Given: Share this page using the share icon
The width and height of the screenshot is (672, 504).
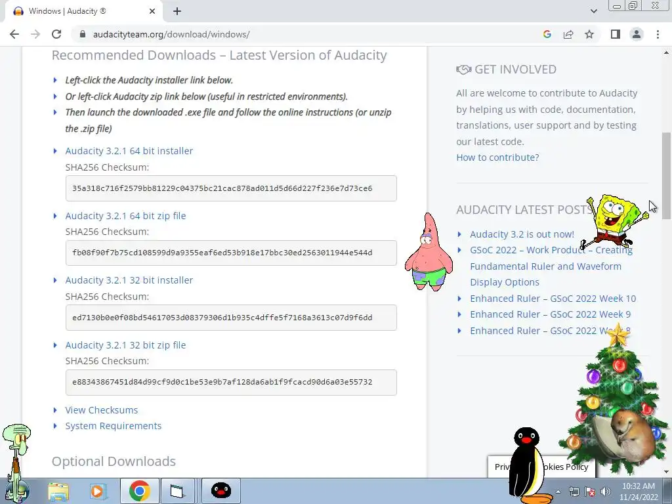Looking at the screenshot, I should point(568,34).
